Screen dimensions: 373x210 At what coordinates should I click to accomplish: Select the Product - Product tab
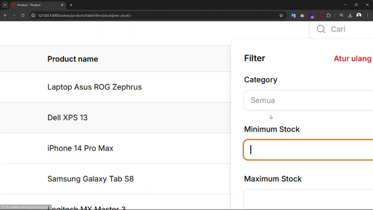point(37,5)
